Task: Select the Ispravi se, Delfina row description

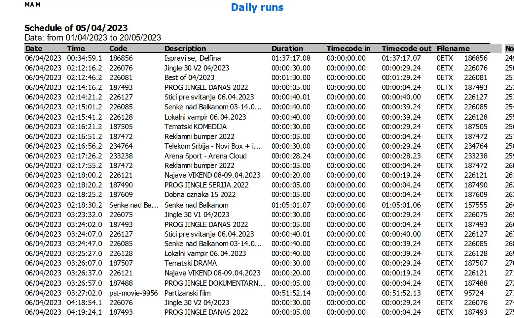Action: pyautogui.click(x=193, y=58)
